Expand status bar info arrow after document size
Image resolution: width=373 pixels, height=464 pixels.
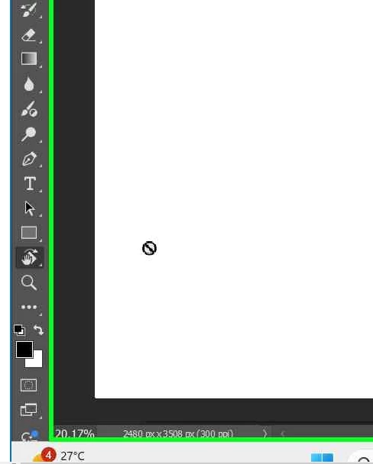[265, 433]
